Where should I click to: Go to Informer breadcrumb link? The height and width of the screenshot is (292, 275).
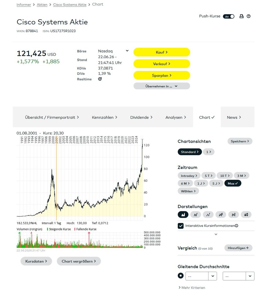[24, 5]
